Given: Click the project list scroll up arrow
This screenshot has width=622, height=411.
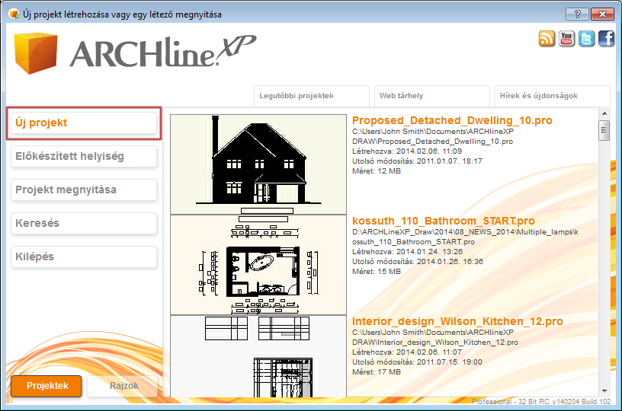Looking at the screenshot, I should click(604, 113).
